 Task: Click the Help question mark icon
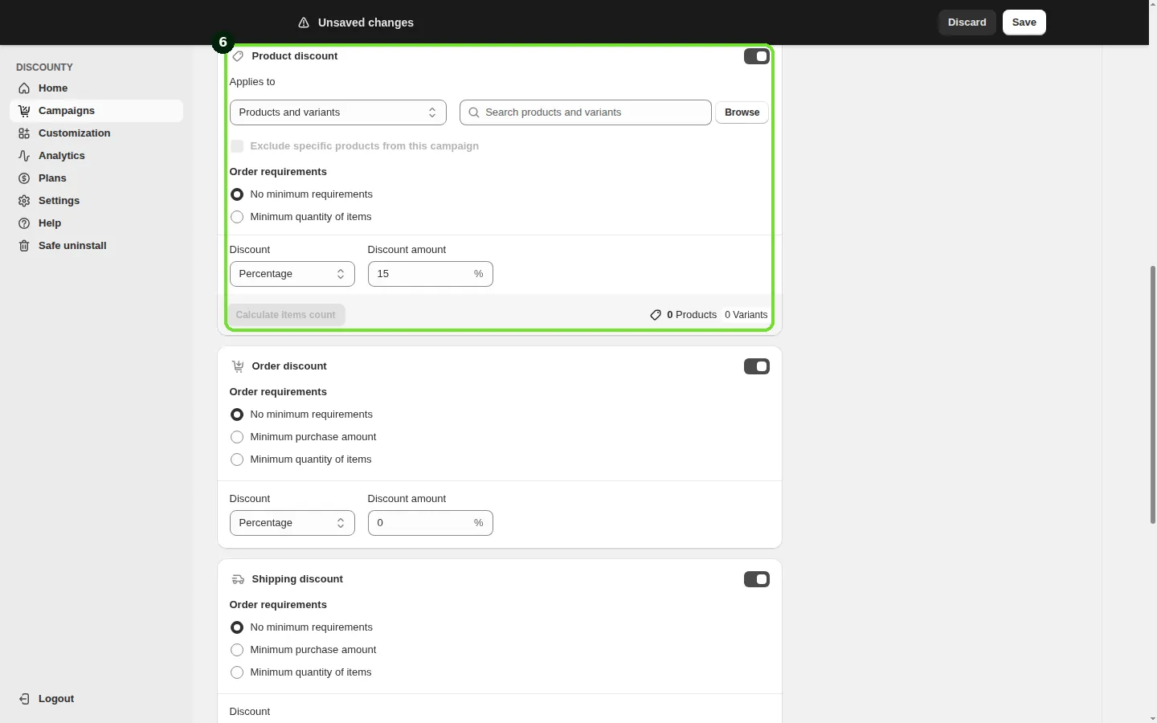24,223
